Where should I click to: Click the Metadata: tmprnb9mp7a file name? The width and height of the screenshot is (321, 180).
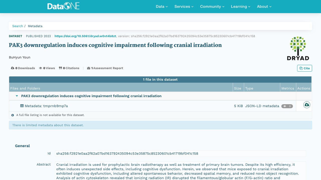point(46,106)
